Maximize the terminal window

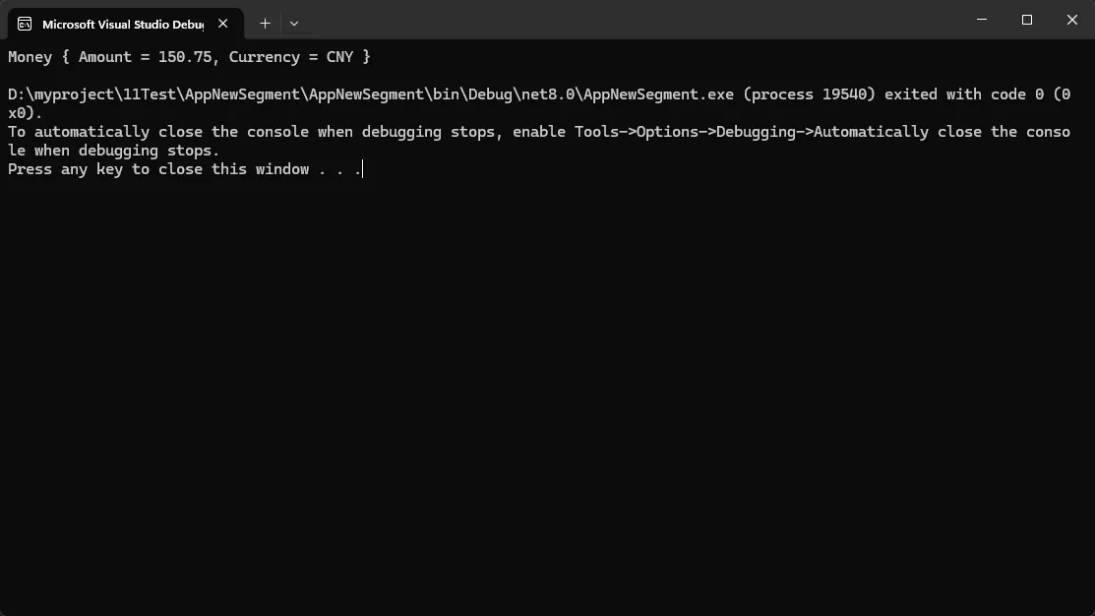point(1026,20)
